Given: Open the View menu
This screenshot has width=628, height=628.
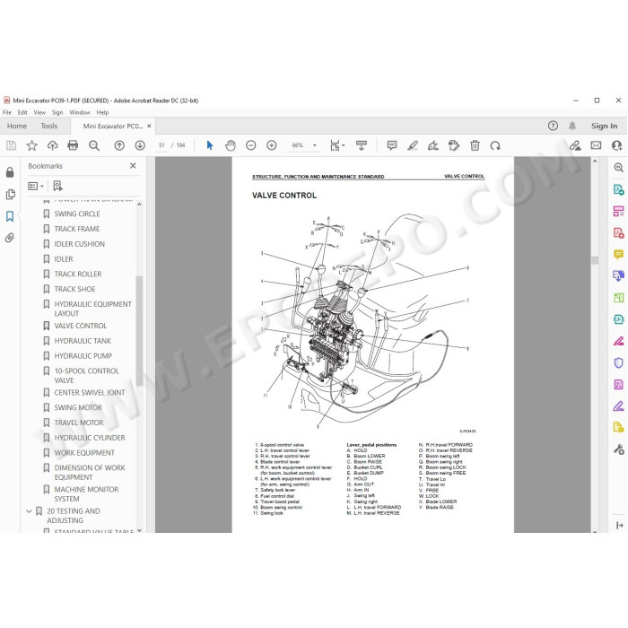Looking at the screenshot, I should (39, 112).
